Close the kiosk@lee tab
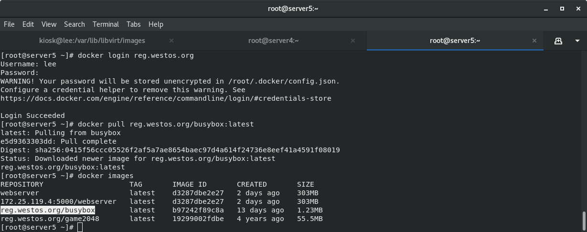The image size is (587, 232). 171,41
